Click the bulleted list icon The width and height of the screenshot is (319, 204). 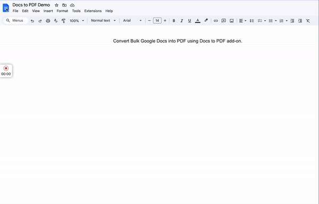pyautogui.click(x=271, y=21)
